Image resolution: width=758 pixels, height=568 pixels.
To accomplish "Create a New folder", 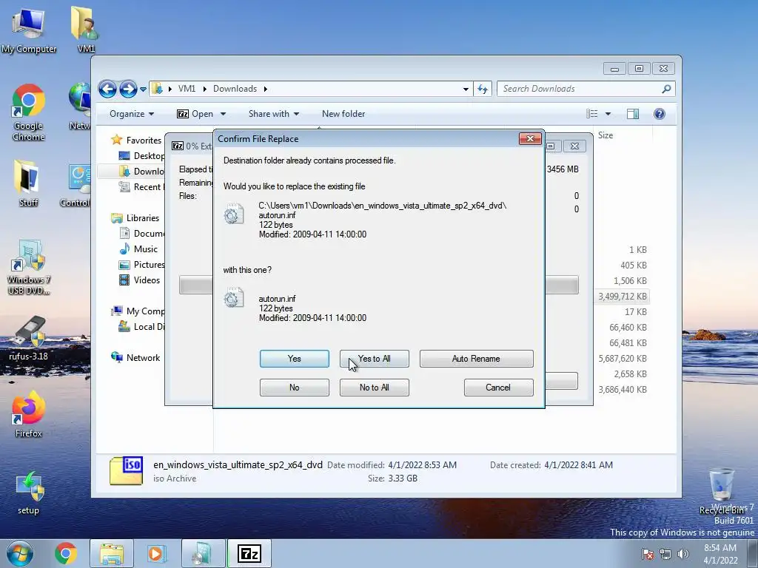I will (343, 114).
